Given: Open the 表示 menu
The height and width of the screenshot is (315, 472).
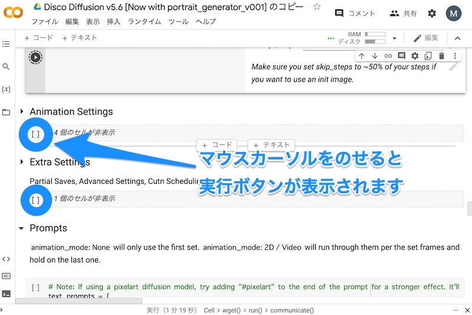Looking at the screenshot, I should point(93,22).
